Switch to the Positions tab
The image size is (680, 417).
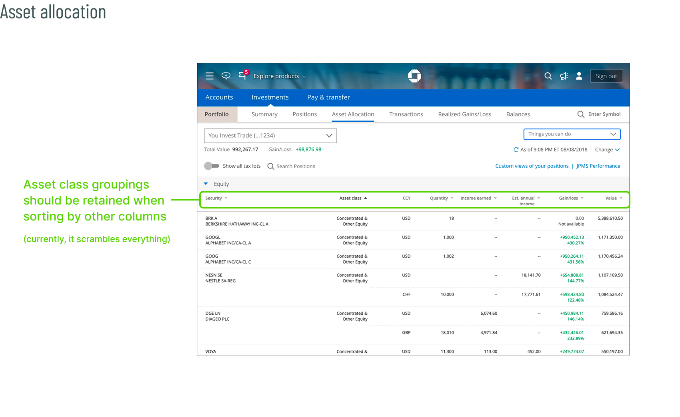(304, 114)
